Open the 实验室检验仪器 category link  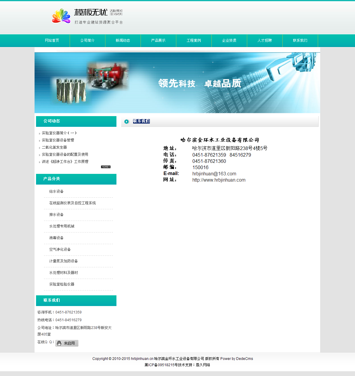point(62,284)
